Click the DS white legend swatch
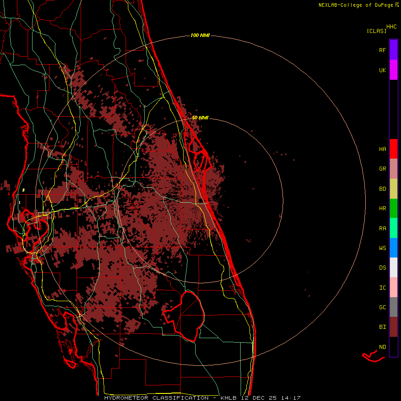The height and width of the screenshot is (401, 401). (x=393, y=267)
